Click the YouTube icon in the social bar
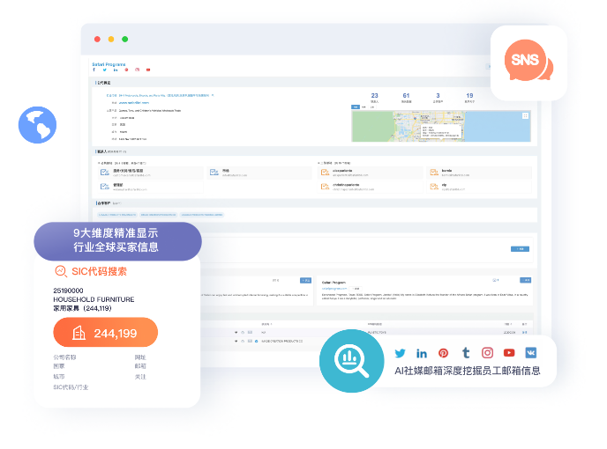 click(509, 352)
